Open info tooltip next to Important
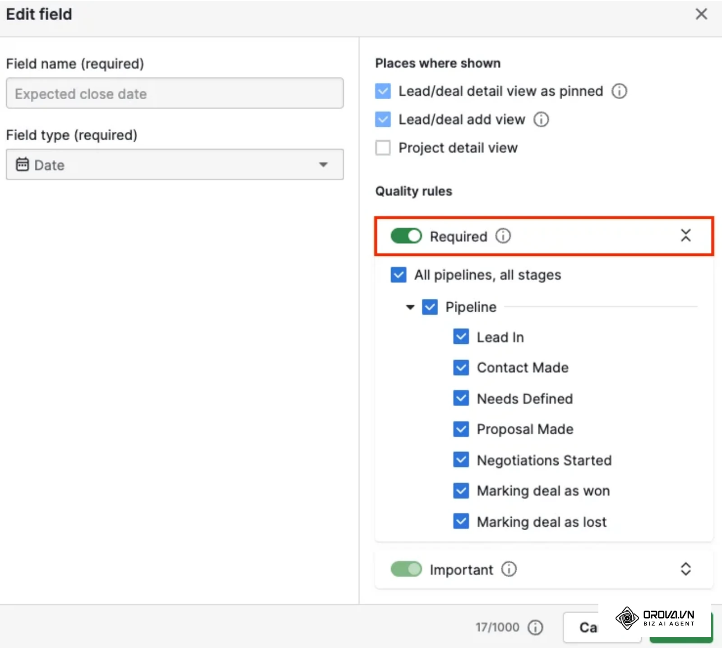 pos(509,569)
